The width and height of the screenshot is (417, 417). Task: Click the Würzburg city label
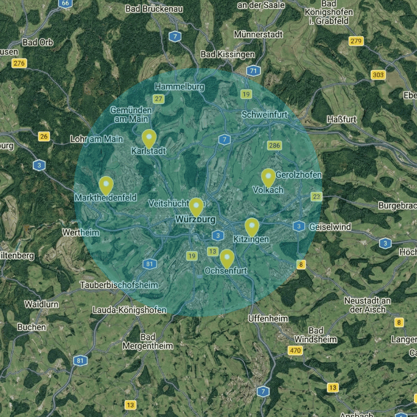[x=195, y=219]
